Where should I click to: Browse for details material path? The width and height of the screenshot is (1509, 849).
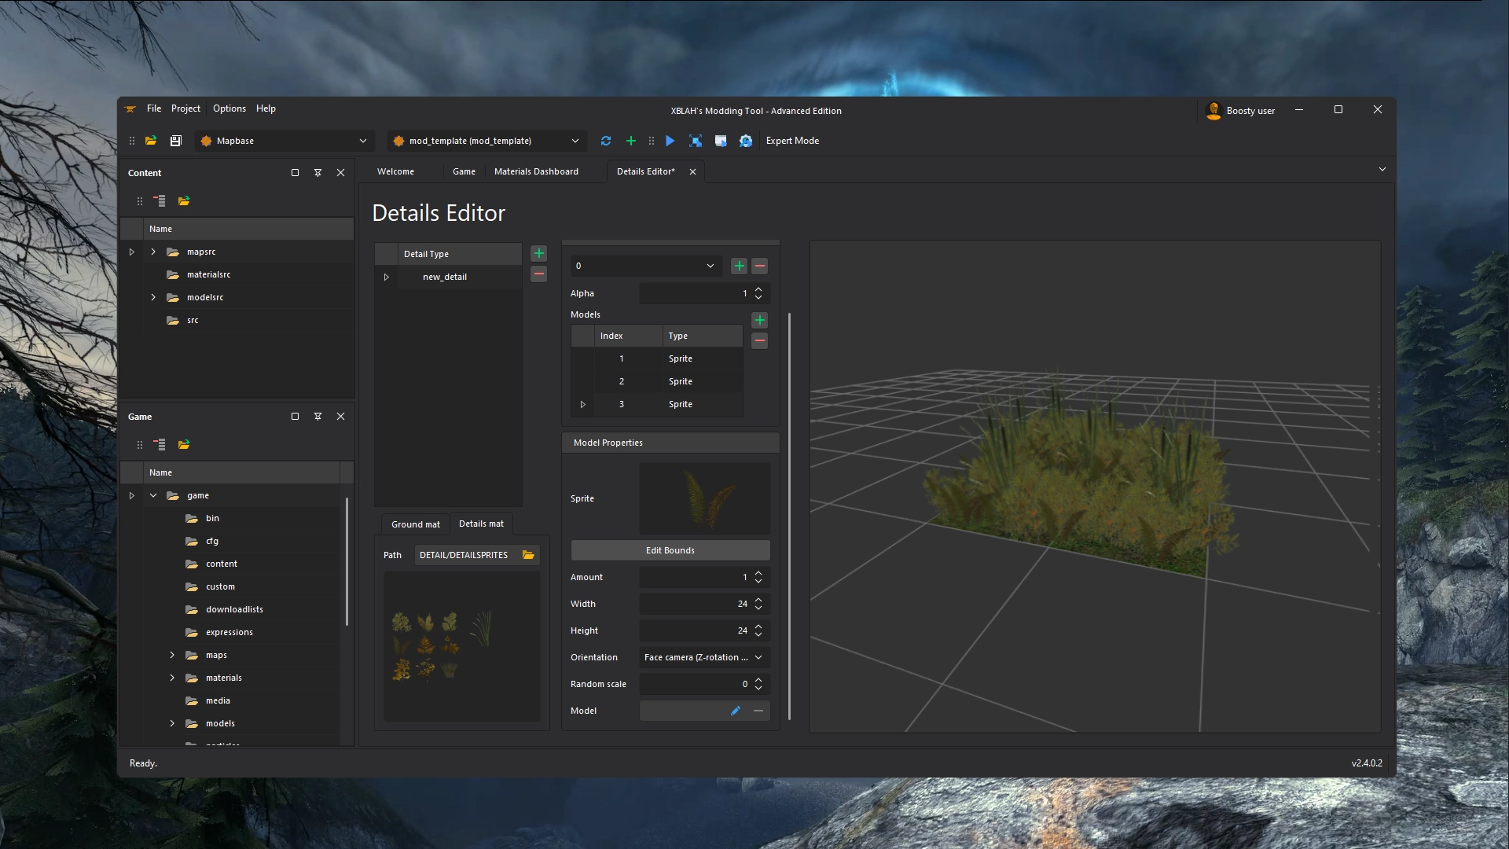(x=529, y=555)
